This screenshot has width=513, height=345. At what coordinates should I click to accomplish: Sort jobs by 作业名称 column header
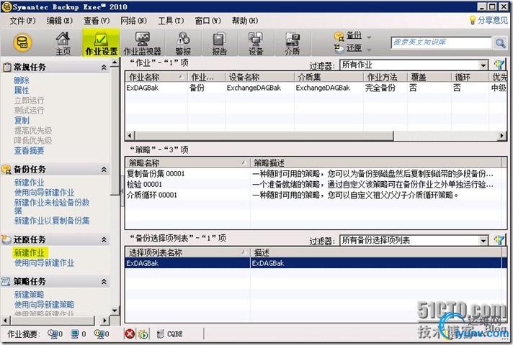(156, 77)
